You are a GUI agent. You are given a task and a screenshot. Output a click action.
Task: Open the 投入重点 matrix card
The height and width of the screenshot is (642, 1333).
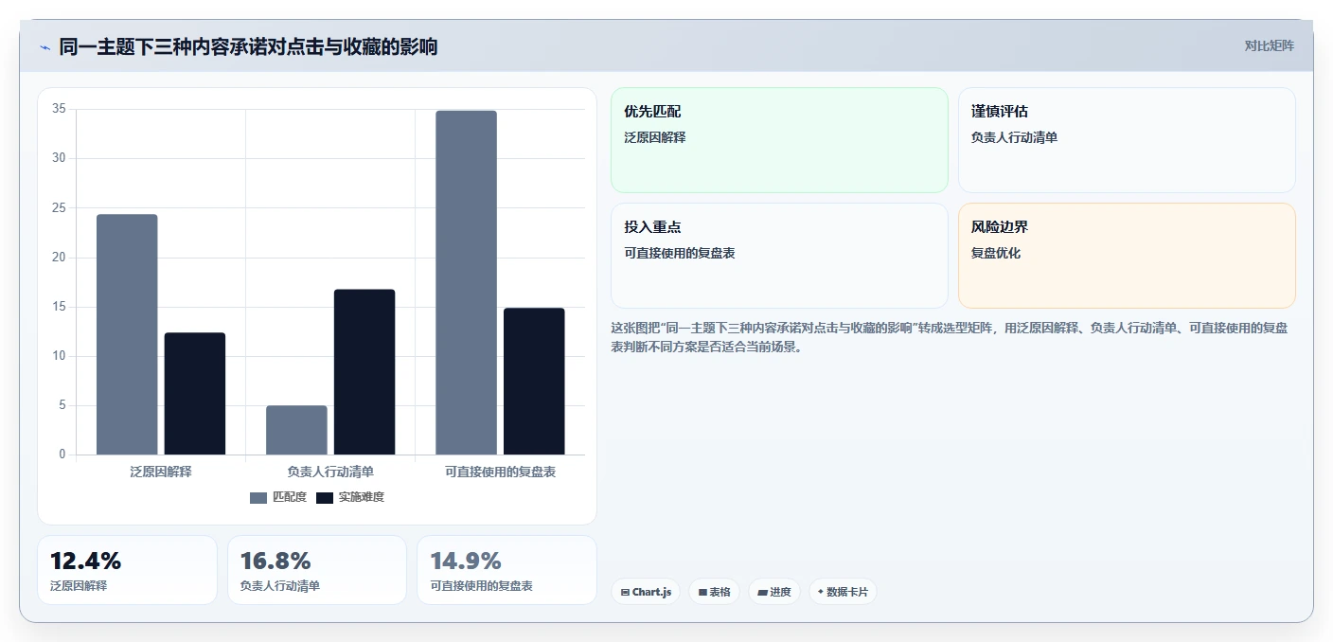[x=779, y=256]
